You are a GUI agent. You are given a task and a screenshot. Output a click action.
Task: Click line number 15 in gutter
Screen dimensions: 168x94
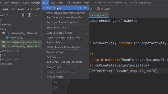pyautogui.click(x=55, y=88)
